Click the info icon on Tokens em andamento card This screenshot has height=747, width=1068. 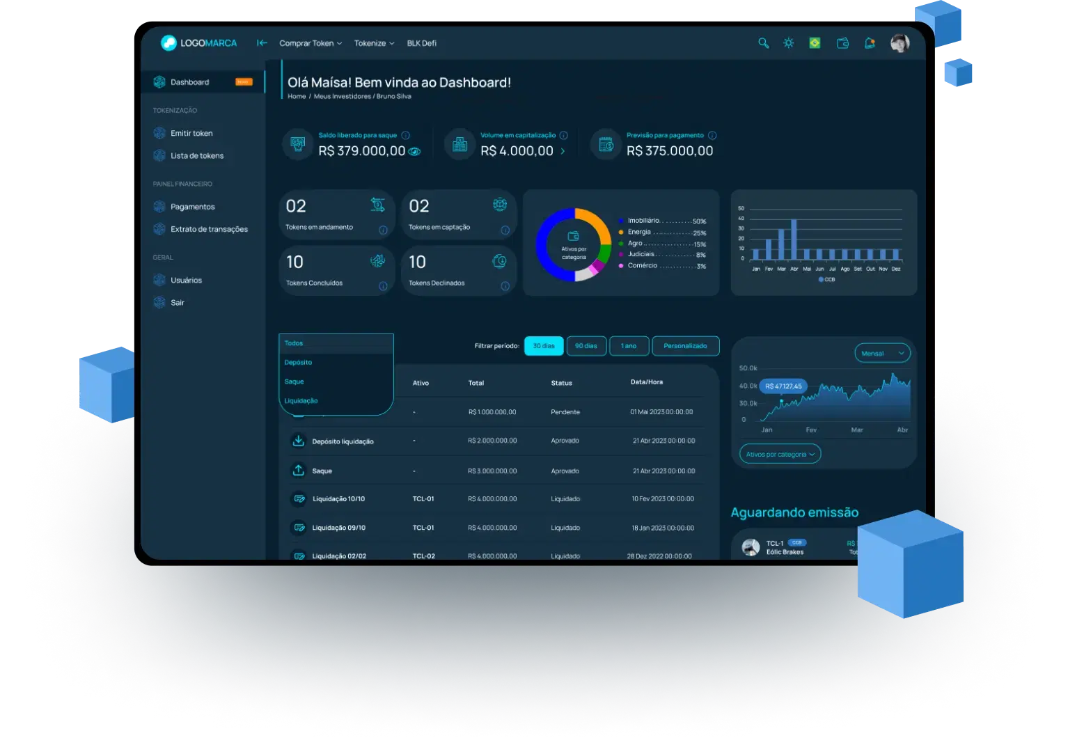click(382, 230)
